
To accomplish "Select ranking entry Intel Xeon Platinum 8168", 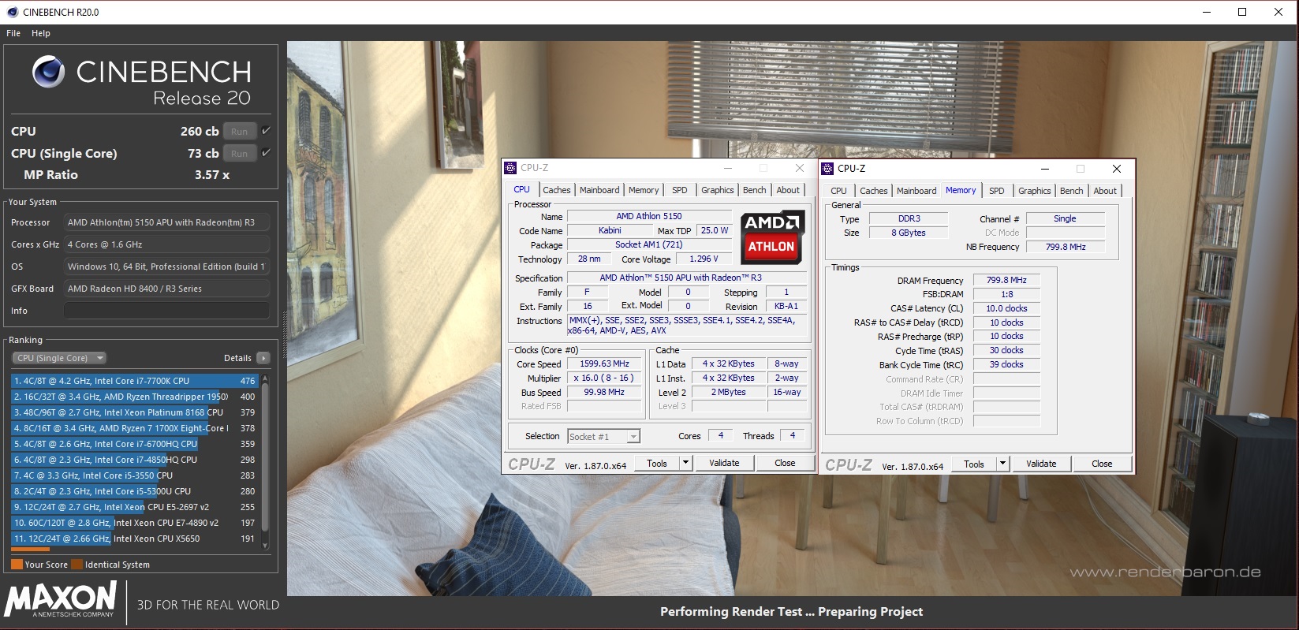I will tap(135, 412).
